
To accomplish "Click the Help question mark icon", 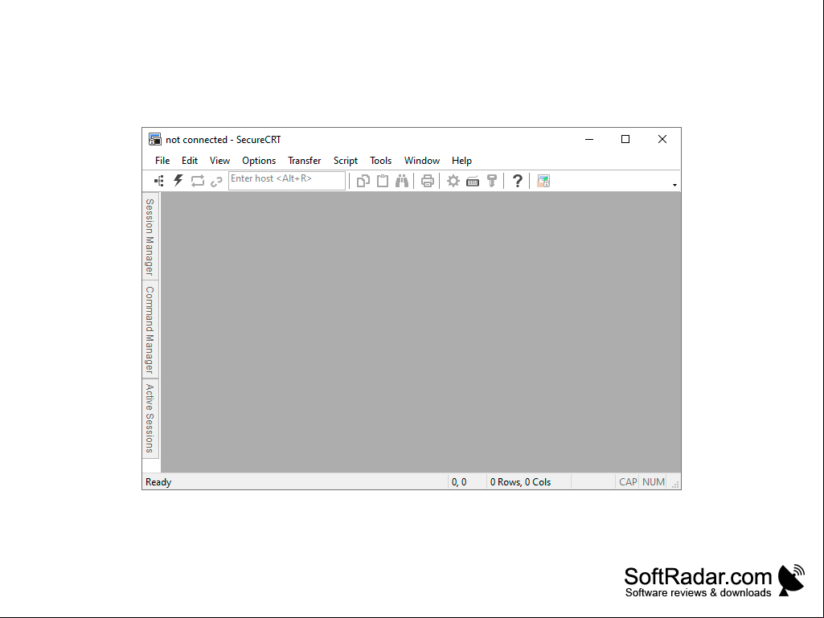I will coord(518,181).
